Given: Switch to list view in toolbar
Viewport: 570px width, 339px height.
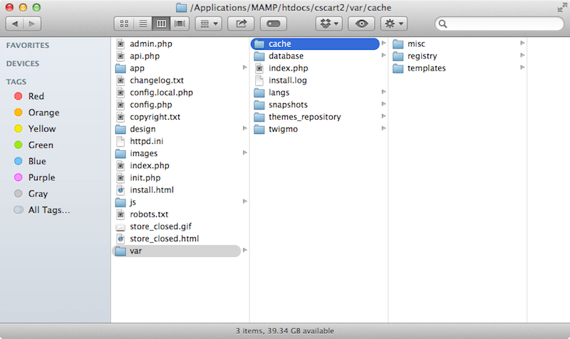Looking at the screenshot, I should [x=143, y=24].
